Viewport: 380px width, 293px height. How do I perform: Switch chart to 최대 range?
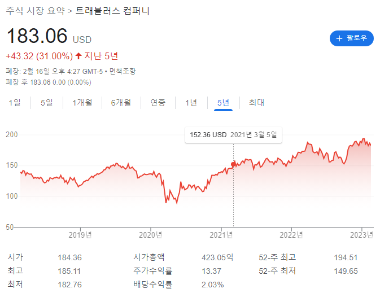256,103
